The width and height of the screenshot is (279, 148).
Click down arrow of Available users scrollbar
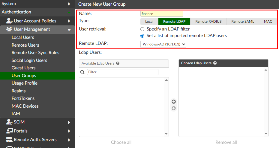coord(166,134)
